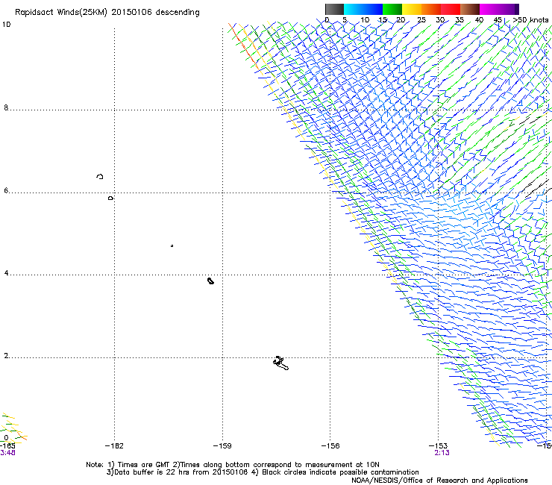Click the longitude label '-159'
This screenshot has width=552, height=485.
click(222, 446)
